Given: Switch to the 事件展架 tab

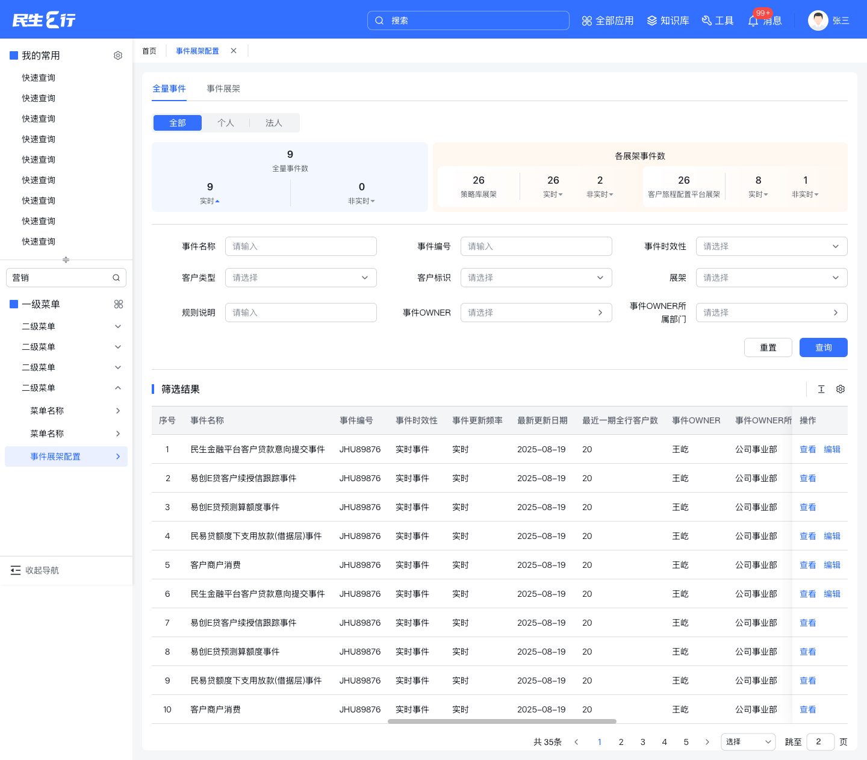Looking at the screenshot, I should [223, 89].
